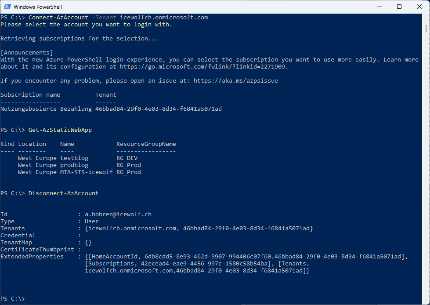Click the testblog app name

(x=74, y=158)
